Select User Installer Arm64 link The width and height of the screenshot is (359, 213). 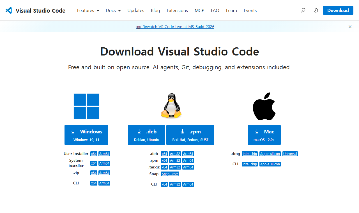pyautogui.click(x=104, y=154)
